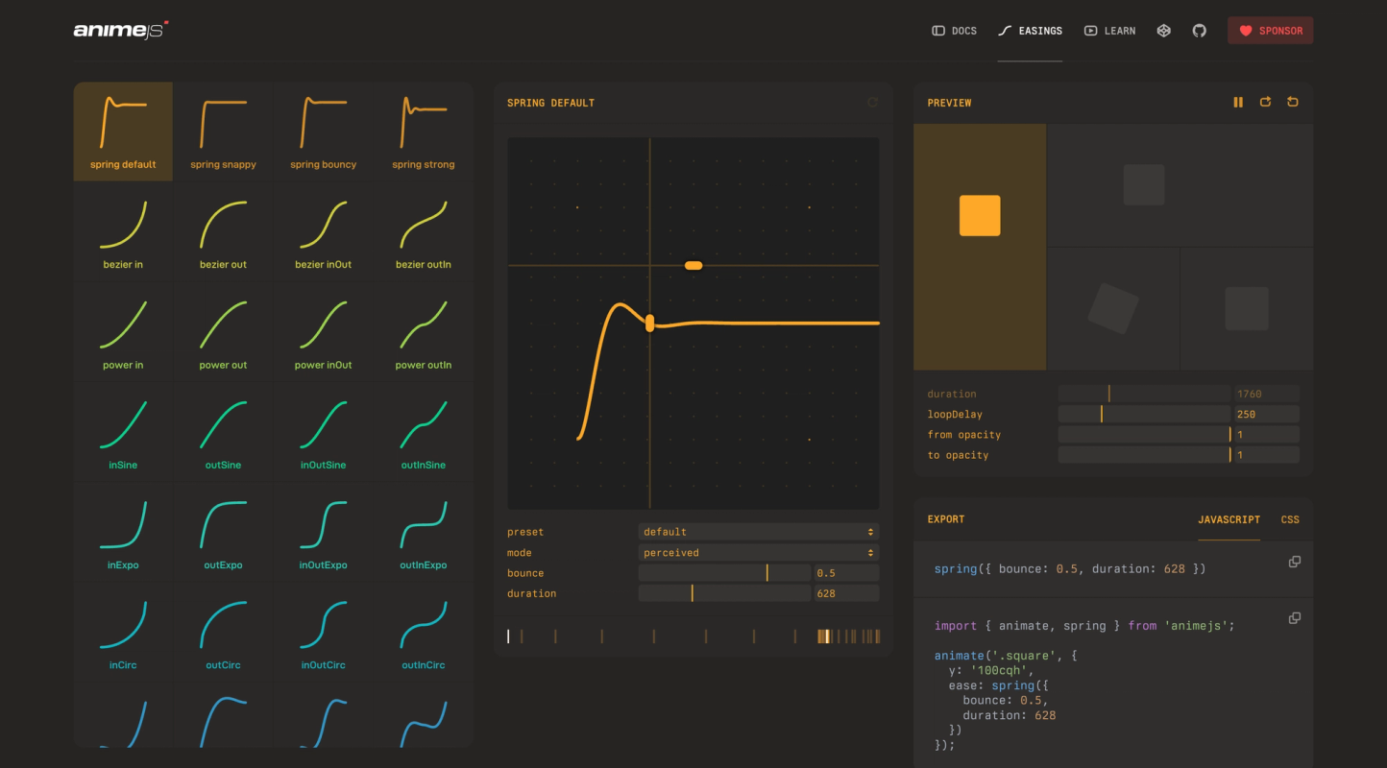Focus the duration value field showing 628

[845, 593]
